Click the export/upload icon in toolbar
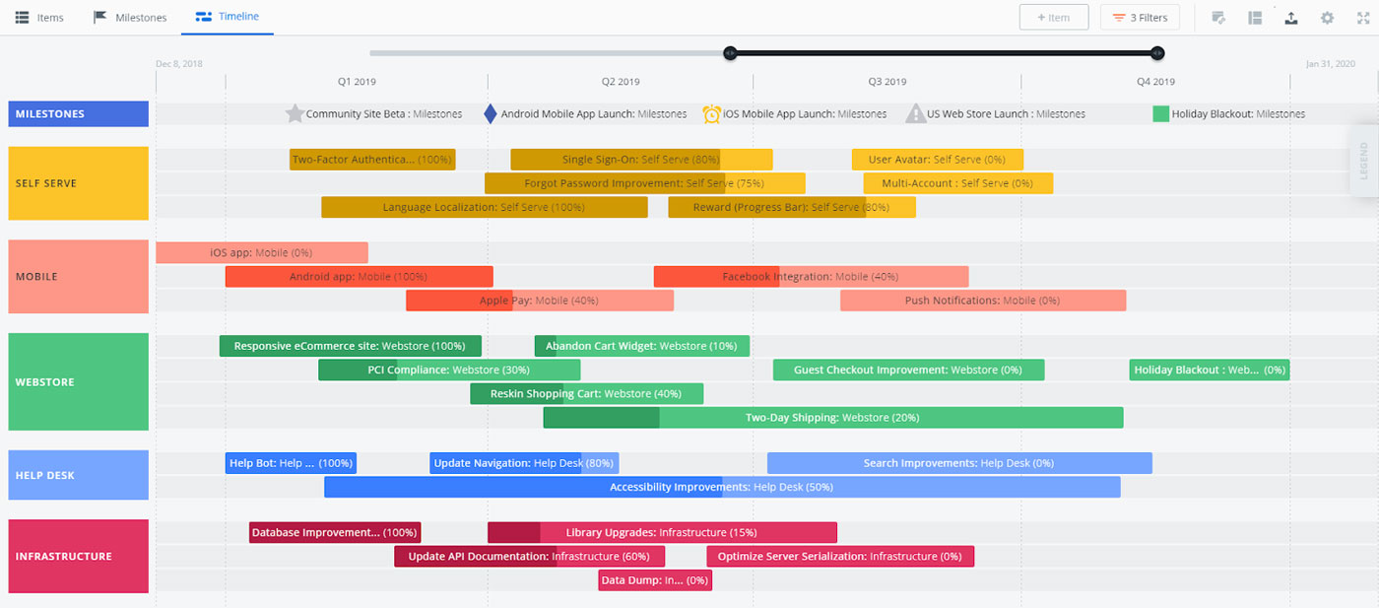This screenshot has width=1379, height=608. (1290, 18)
